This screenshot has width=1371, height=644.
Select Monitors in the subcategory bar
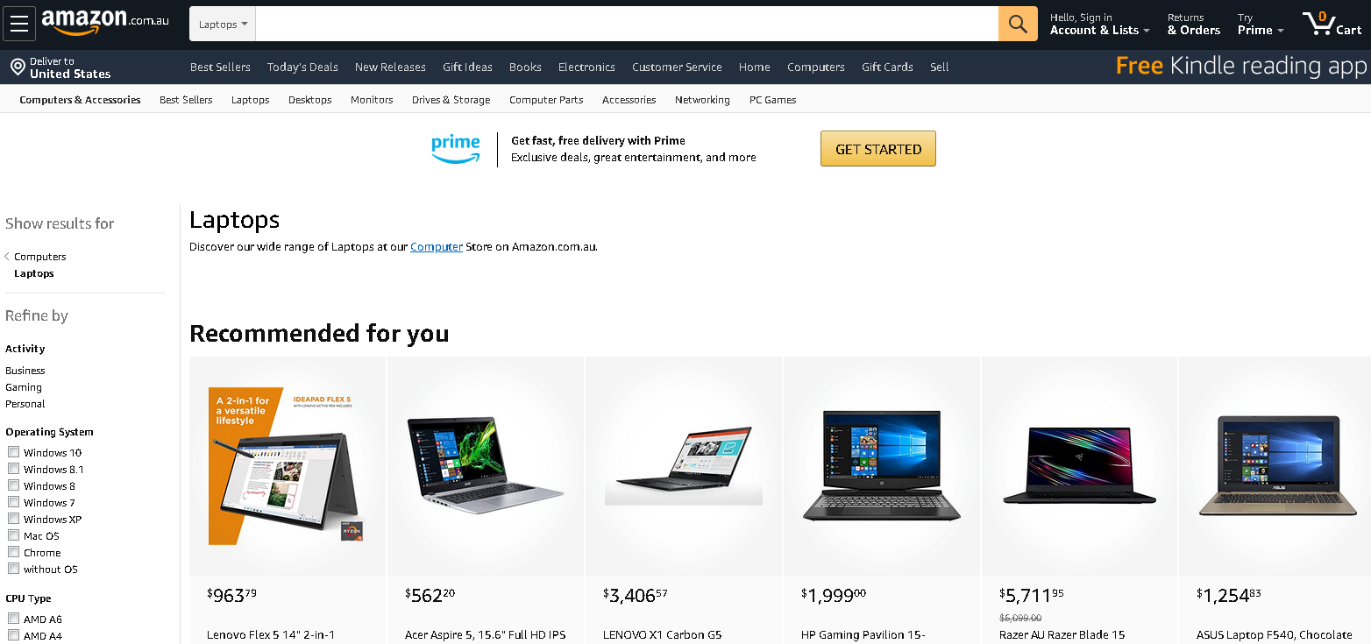372,100
